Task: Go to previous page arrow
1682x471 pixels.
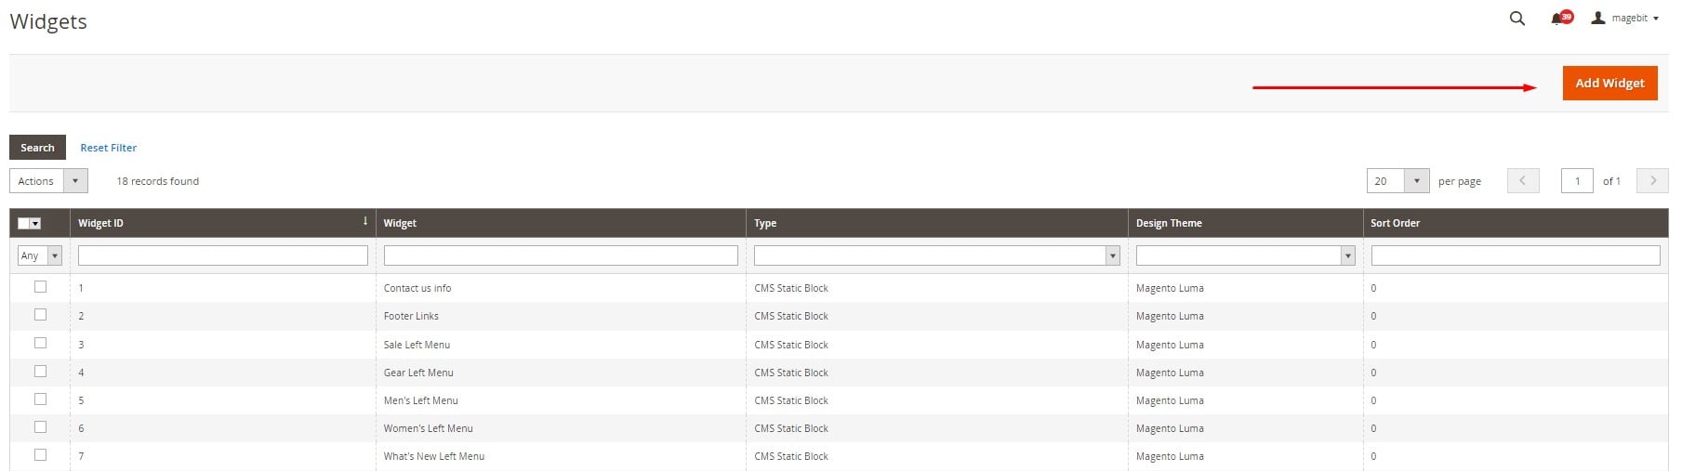Action: pyautogui.click(x=1523, y=181)
